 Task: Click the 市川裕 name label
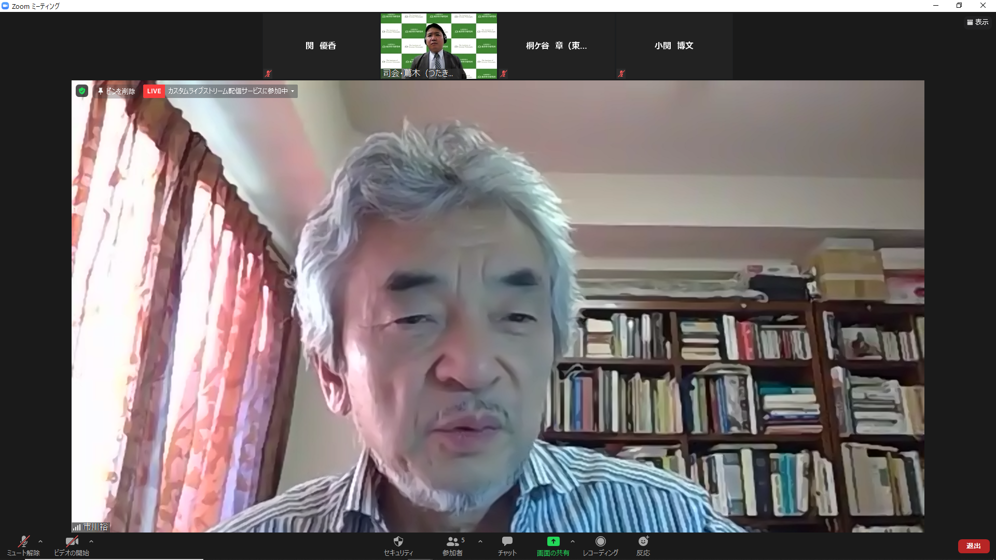click(95, 527)
